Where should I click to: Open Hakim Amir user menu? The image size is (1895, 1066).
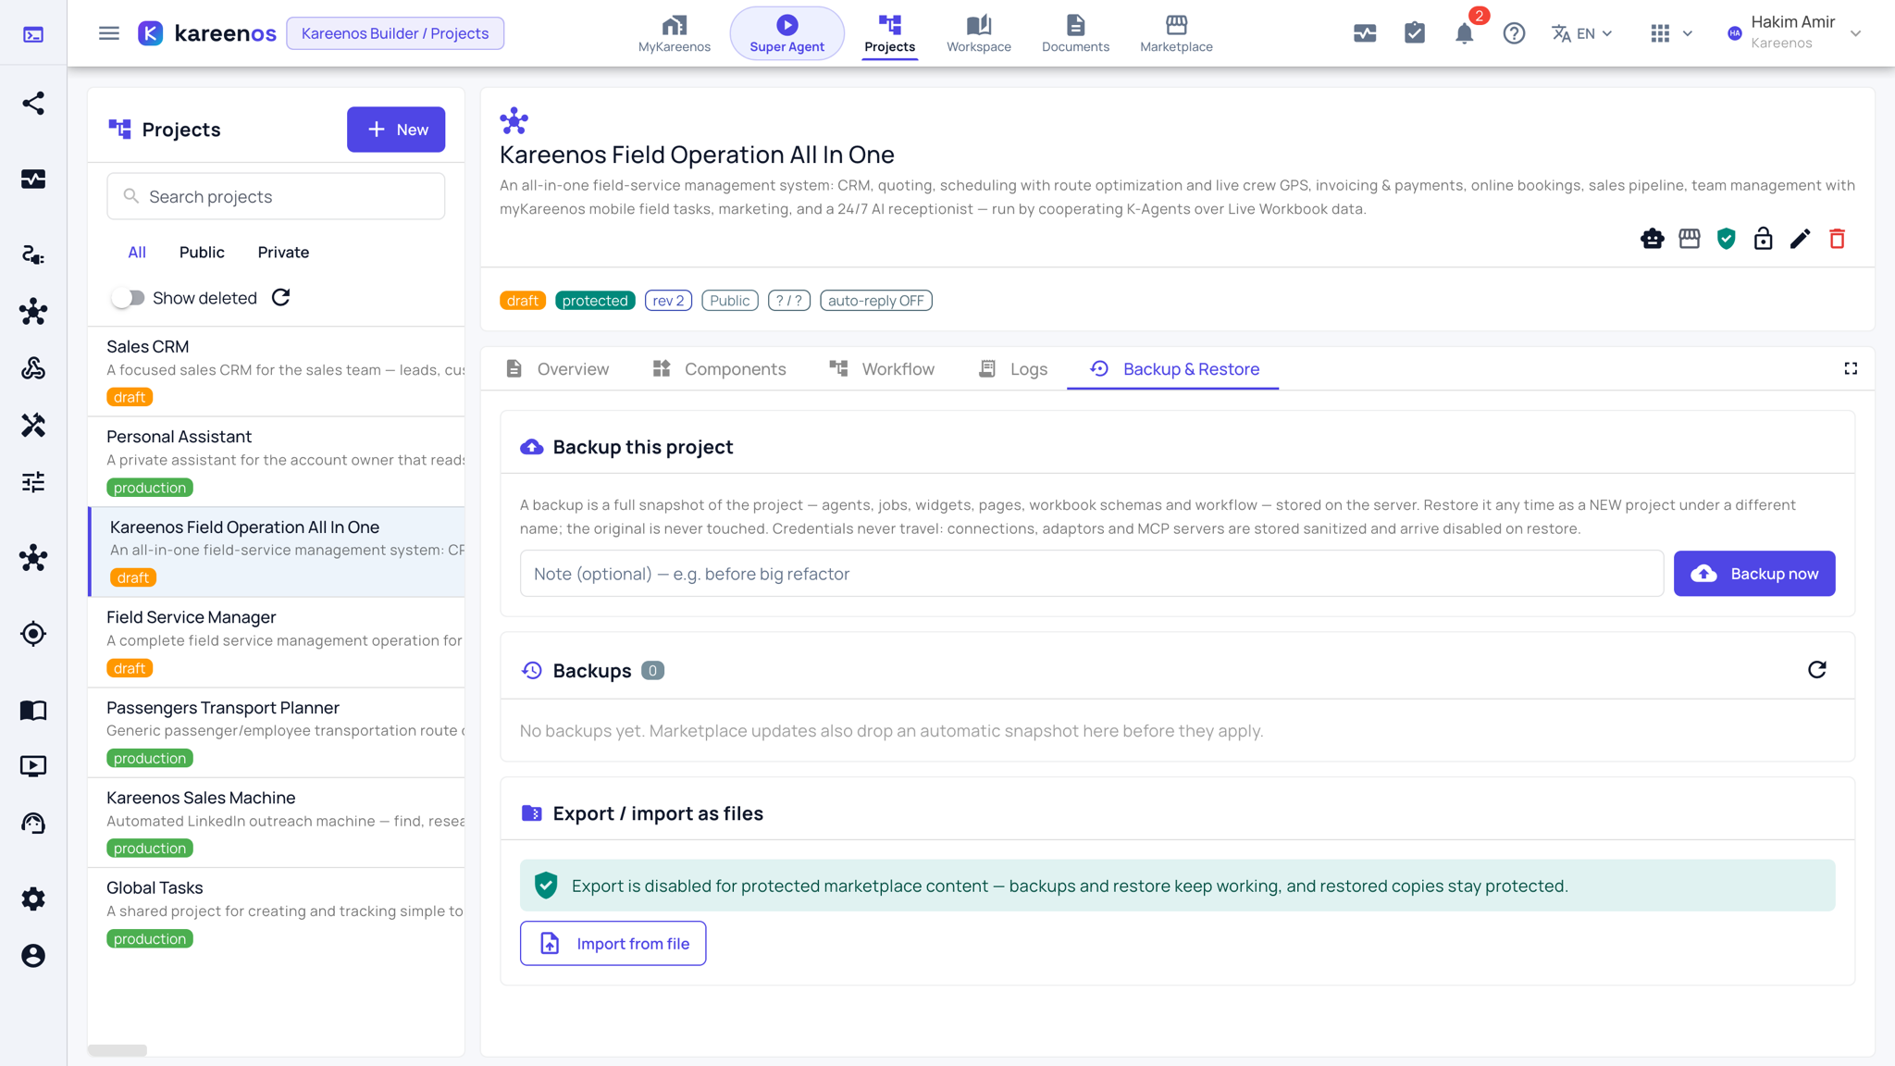point(1793,32)
